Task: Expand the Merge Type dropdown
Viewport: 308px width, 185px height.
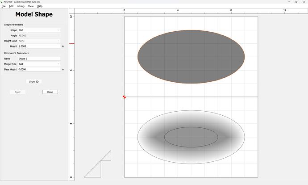Action: 39,64
